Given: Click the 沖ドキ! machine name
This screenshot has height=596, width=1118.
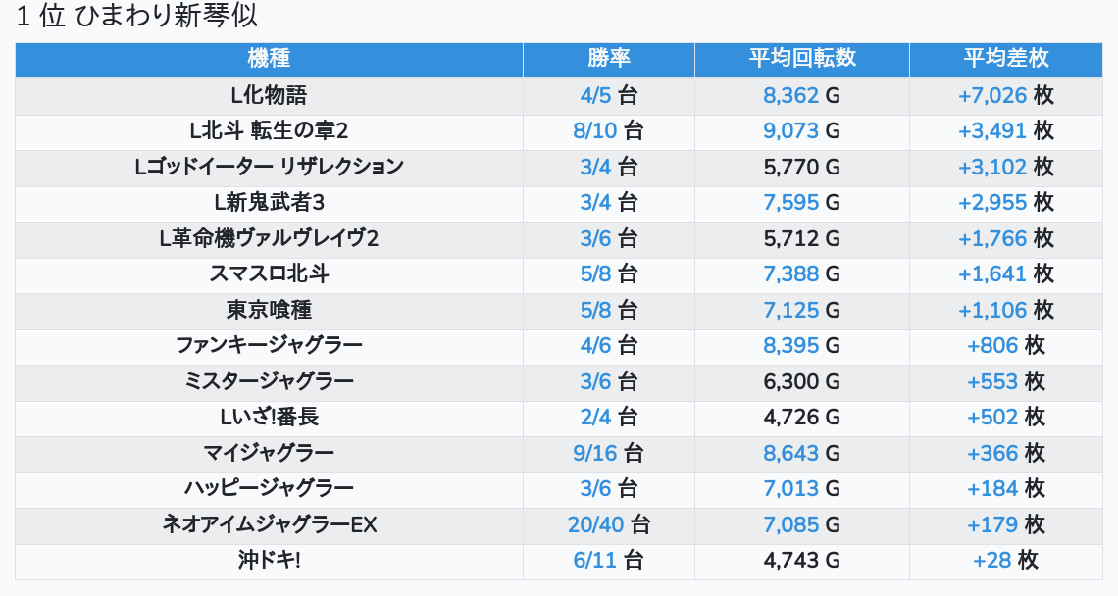Looking at the screenshot, I should tap(269, 561).
